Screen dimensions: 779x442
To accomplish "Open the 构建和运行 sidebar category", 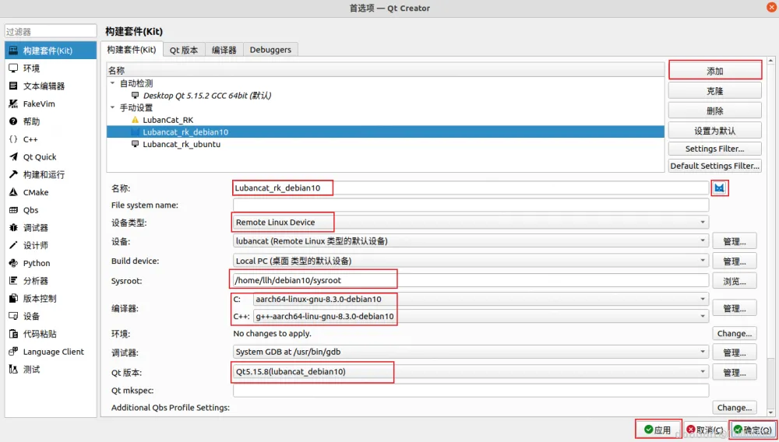I will point(51,174).
